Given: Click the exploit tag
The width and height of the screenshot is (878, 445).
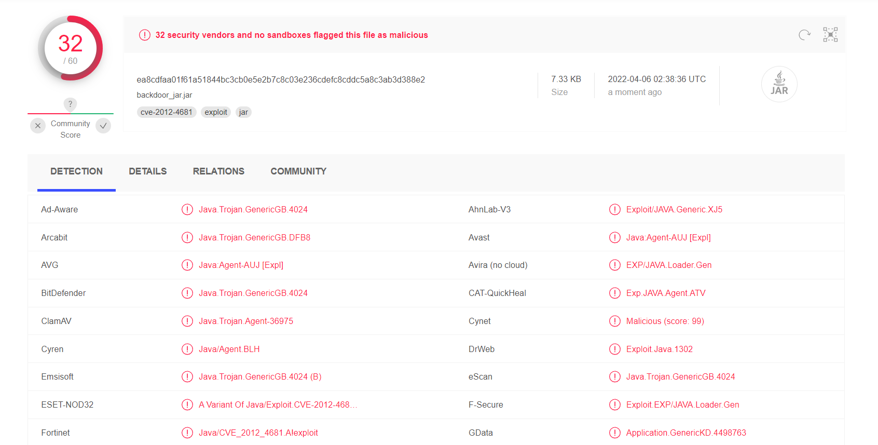Looking at the screenshot, I should click(x=216, y=112).
